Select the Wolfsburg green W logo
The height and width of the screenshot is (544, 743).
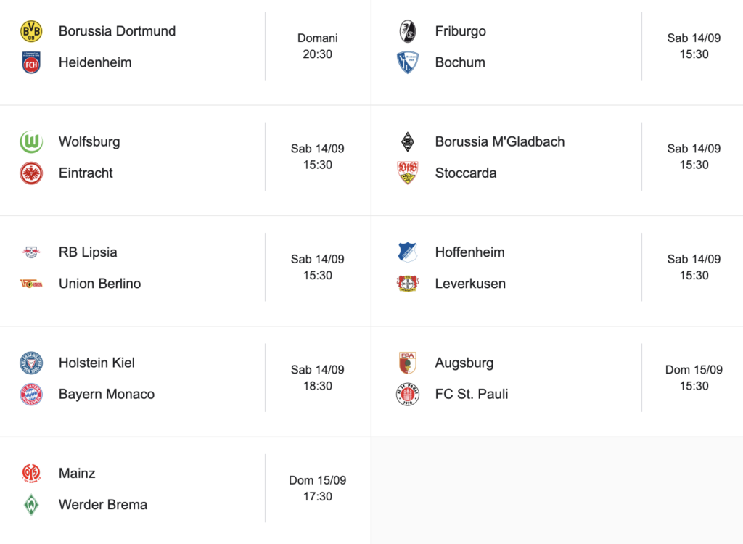31,141
